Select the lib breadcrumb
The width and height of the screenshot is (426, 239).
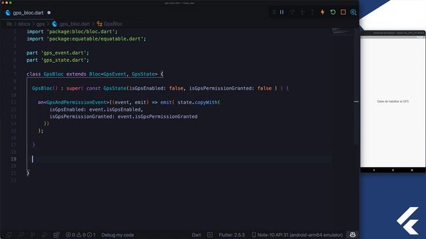point(9,24)
